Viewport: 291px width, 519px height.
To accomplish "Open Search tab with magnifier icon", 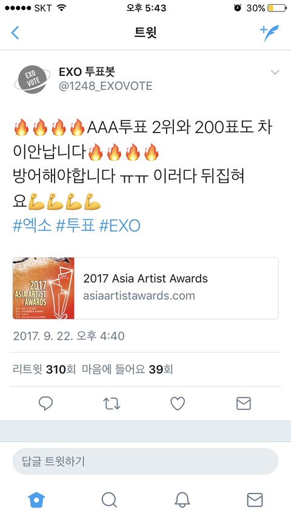I will [109, 500].
